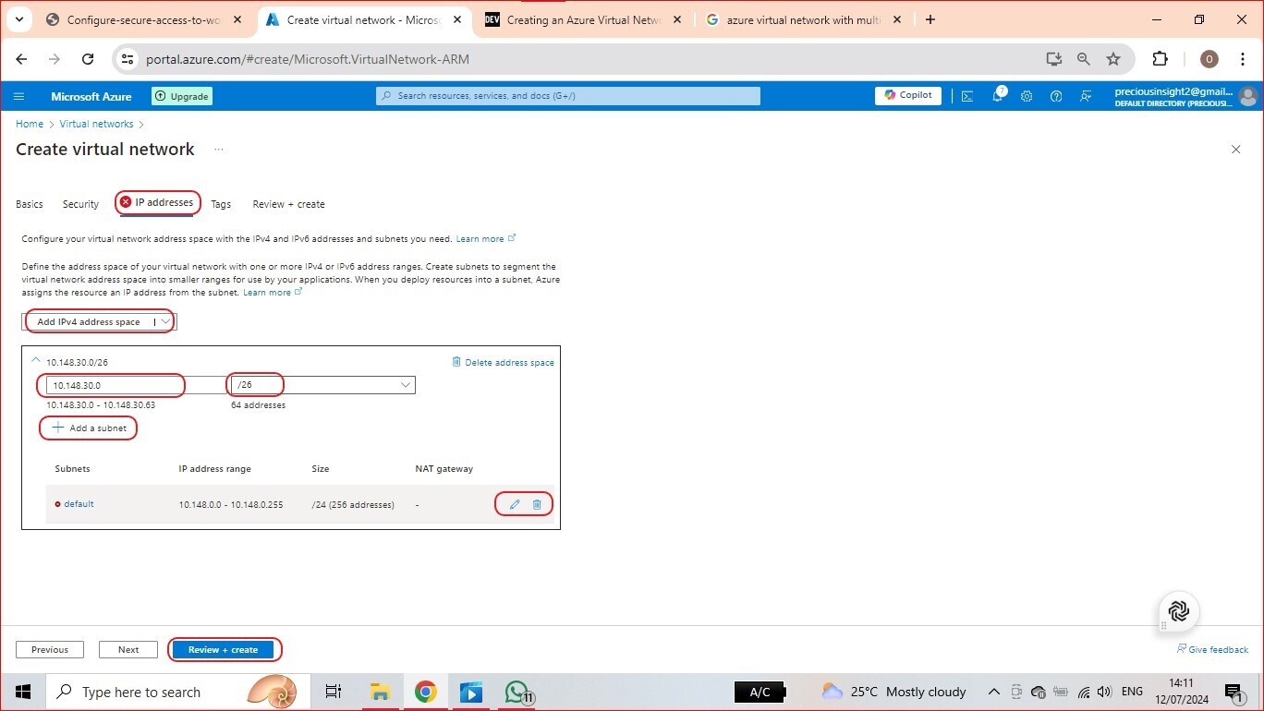The width and height of the screenshot is (1264, 711).
Task: Click the Previous button
Action: [x=50, y=650]
